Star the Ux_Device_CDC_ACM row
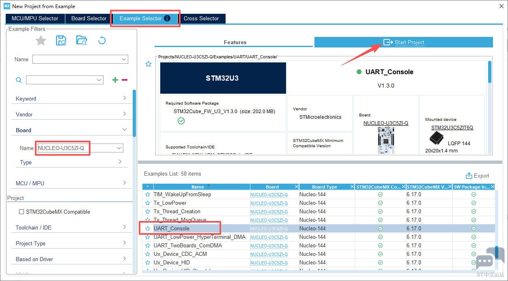 pyautogui.click(x=148, y=254)
